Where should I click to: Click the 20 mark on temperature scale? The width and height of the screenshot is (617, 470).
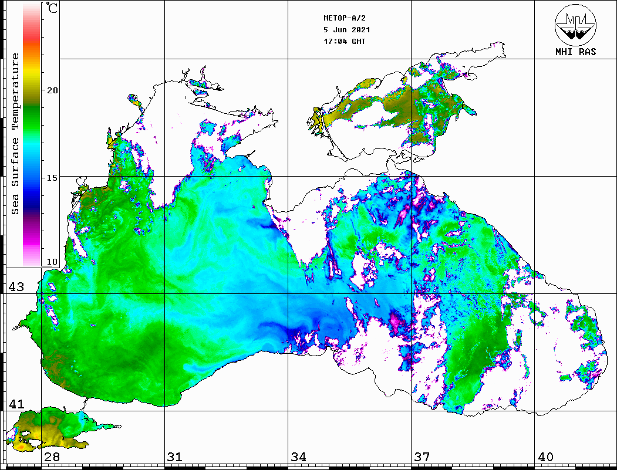52,90
